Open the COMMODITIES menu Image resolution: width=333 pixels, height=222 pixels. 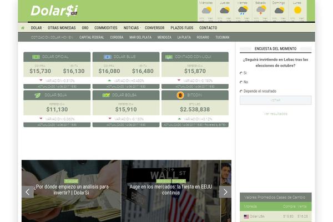click(106, 28)
